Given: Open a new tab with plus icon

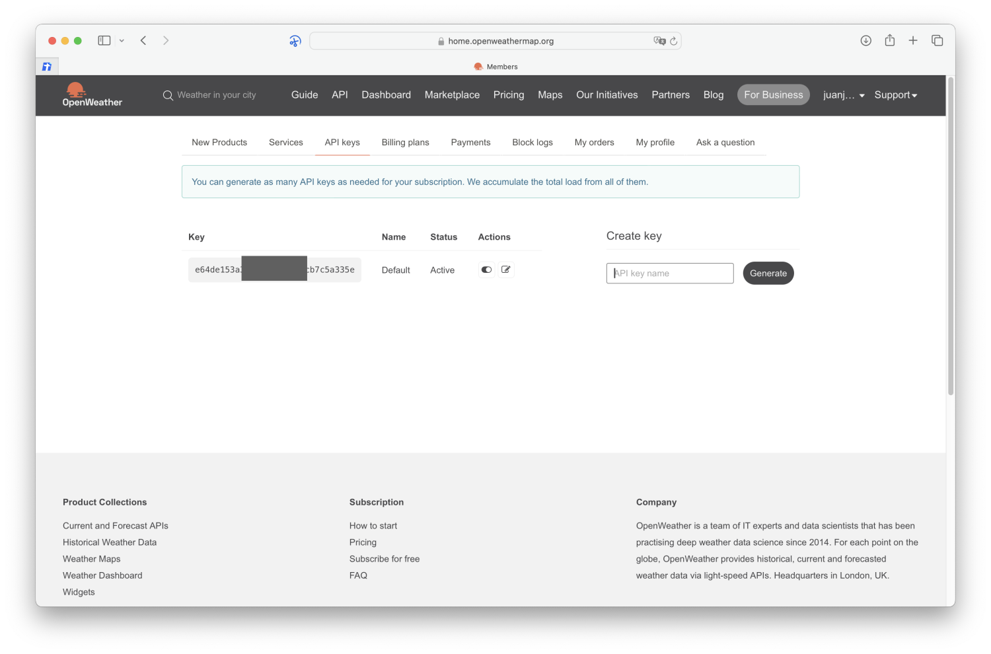Looking at the screenshot, I should click(913, 40).
